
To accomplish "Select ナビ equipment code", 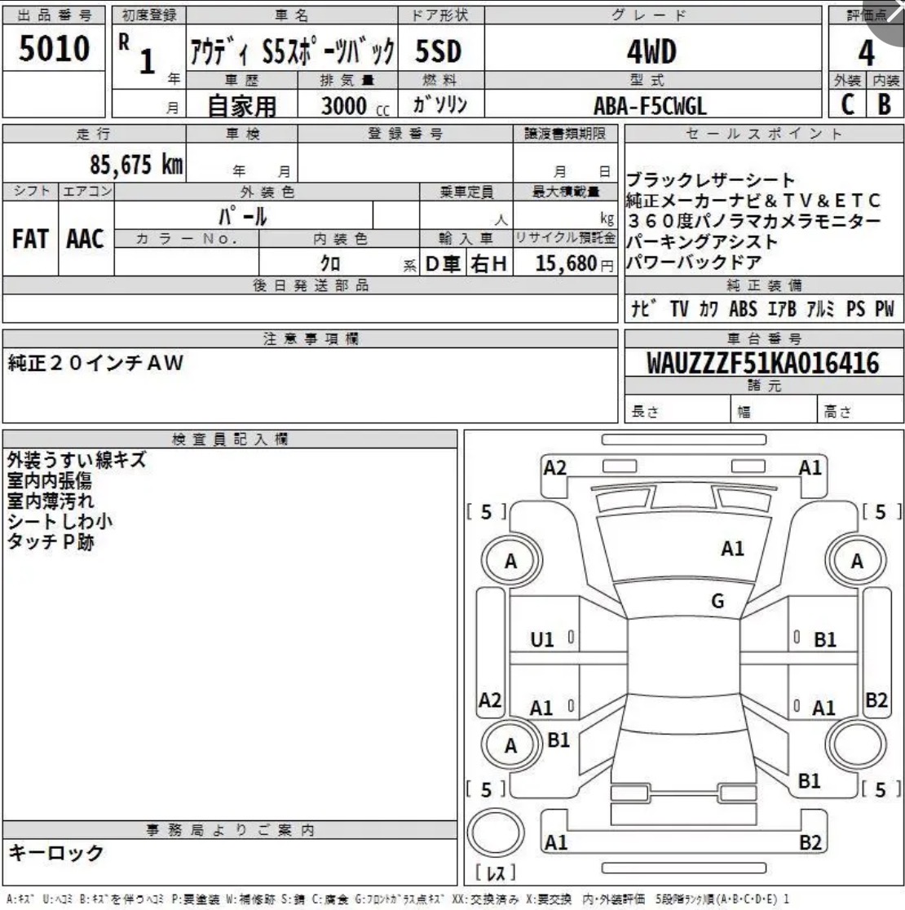I will coord(643,309).
